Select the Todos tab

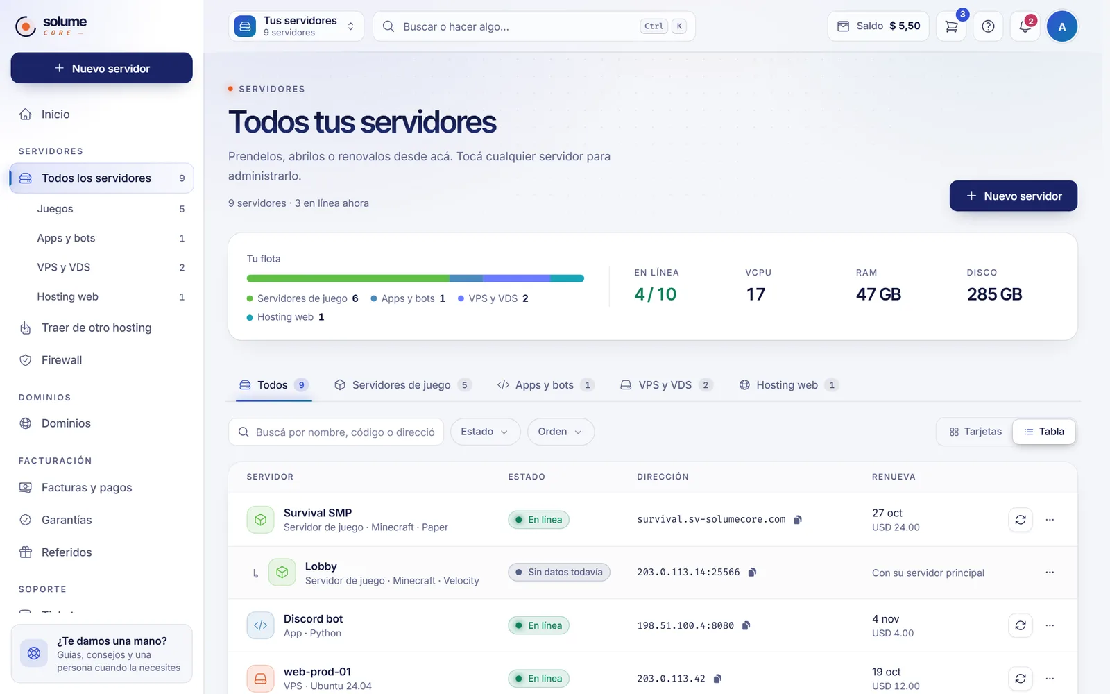[274, 385]
